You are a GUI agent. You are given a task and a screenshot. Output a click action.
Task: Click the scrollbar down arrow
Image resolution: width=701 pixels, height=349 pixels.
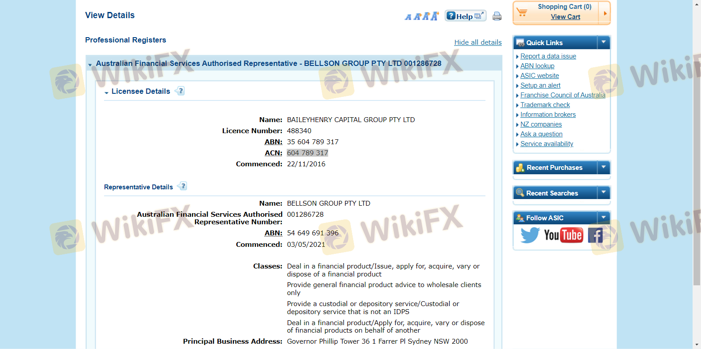[x=697, y=345]
